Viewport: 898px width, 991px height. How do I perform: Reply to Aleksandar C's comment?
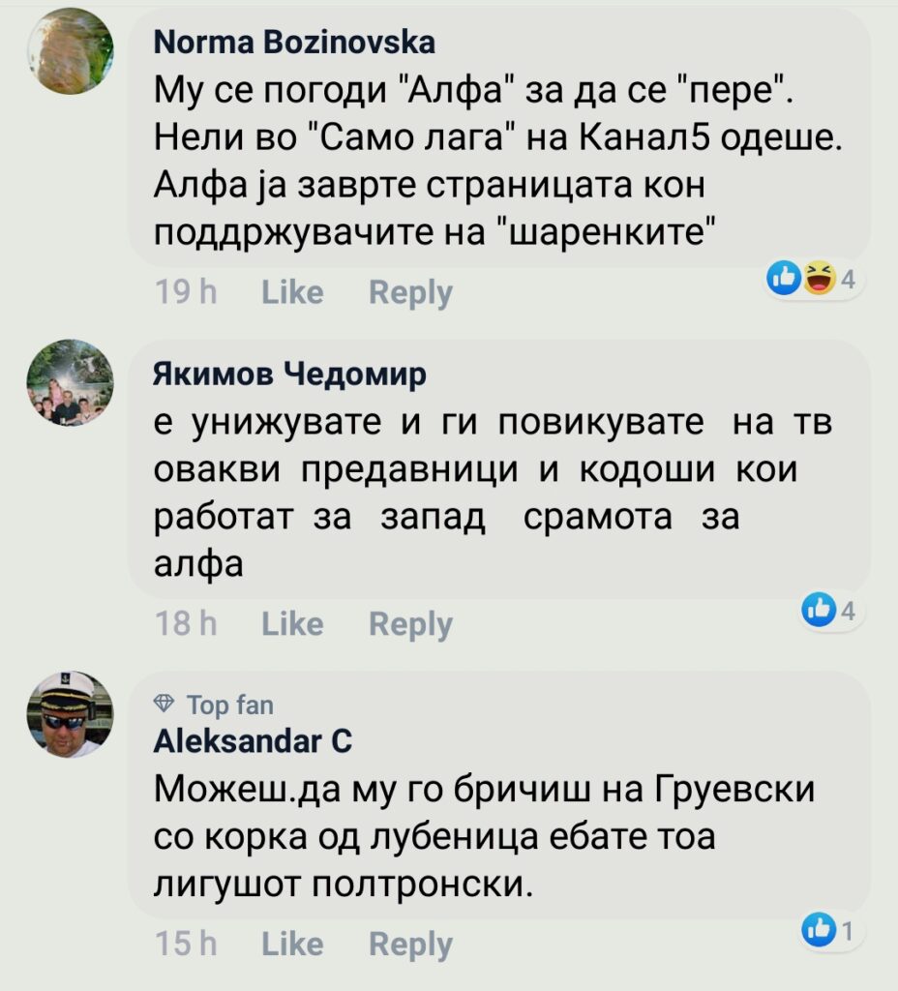[410, 944]
